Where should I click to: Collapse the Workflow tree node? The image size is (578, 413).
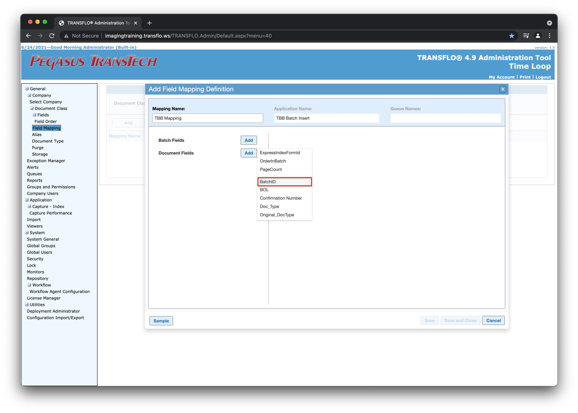pos(29,285)
